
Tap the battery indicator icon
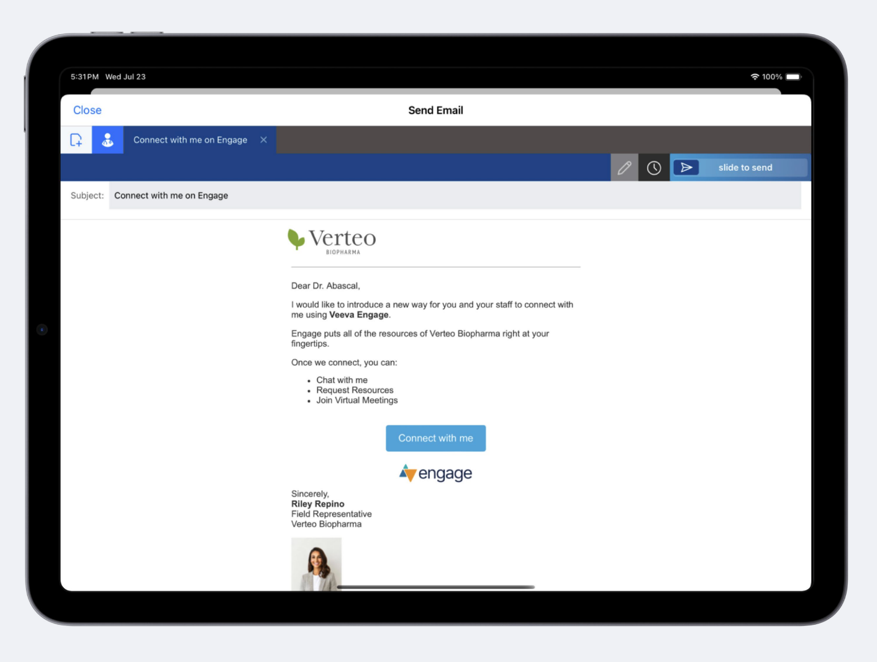794,77
